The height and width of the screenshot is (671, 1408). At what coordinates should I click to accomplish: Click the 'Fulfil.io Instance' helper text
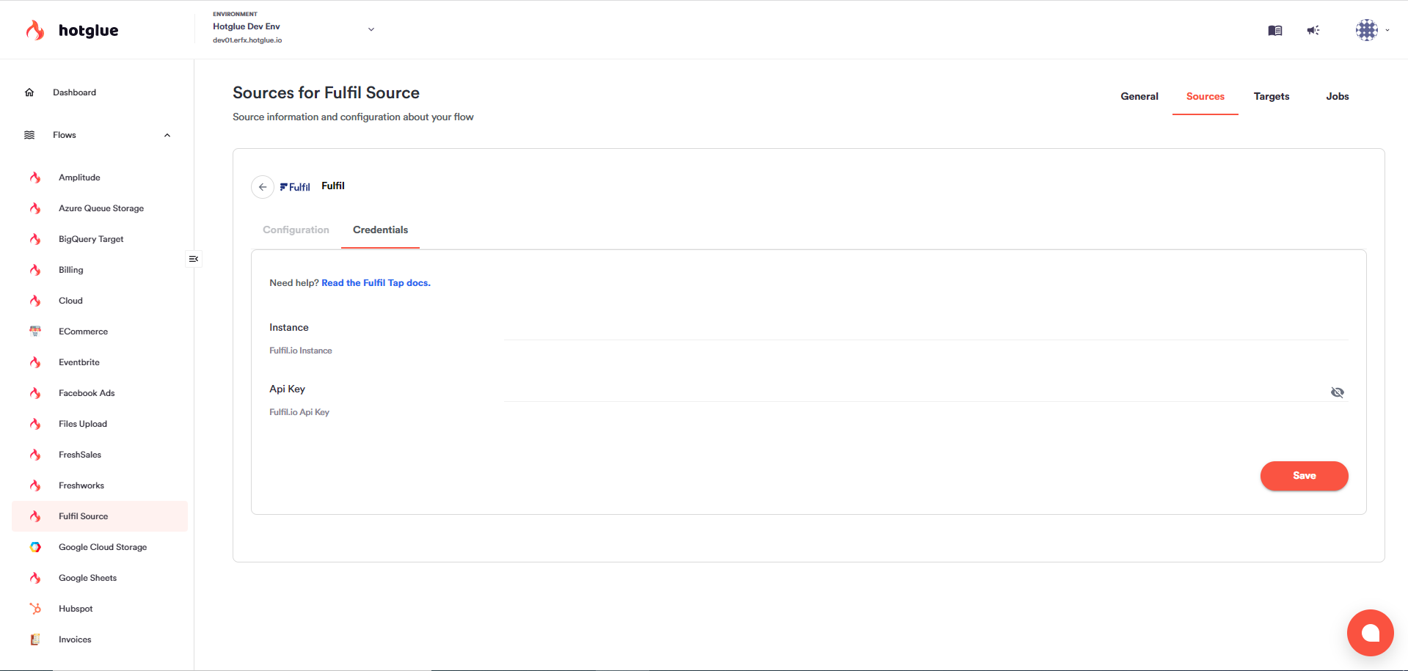pos(301,351)
